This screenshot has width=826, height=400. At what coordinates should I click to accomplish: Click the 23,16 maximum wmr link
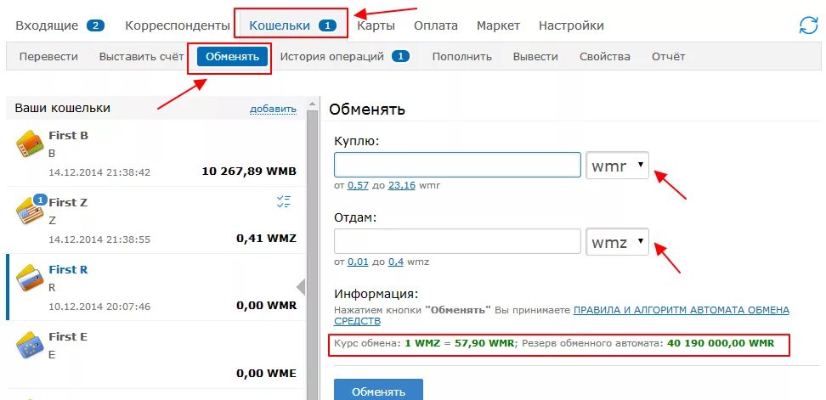pos(402,185)
